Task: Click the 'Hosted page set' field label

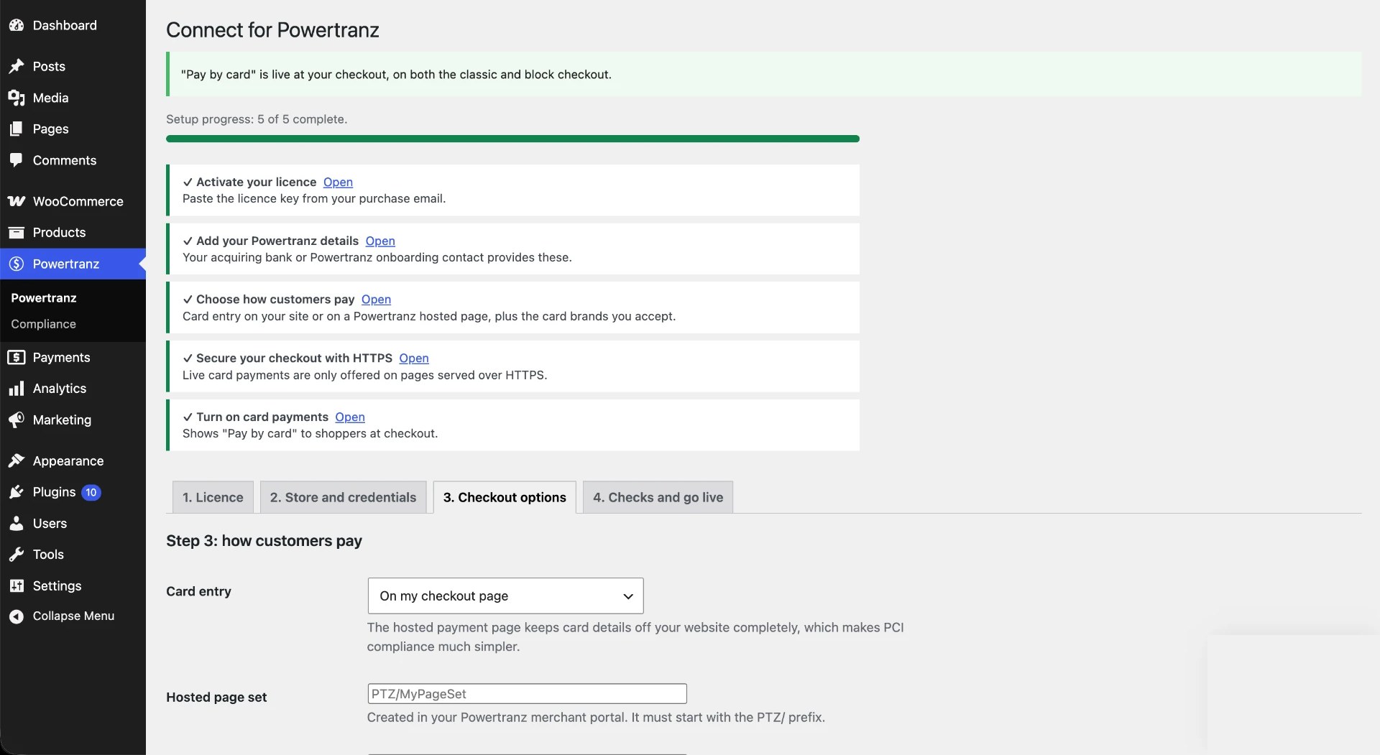Action: pos(216,697)
